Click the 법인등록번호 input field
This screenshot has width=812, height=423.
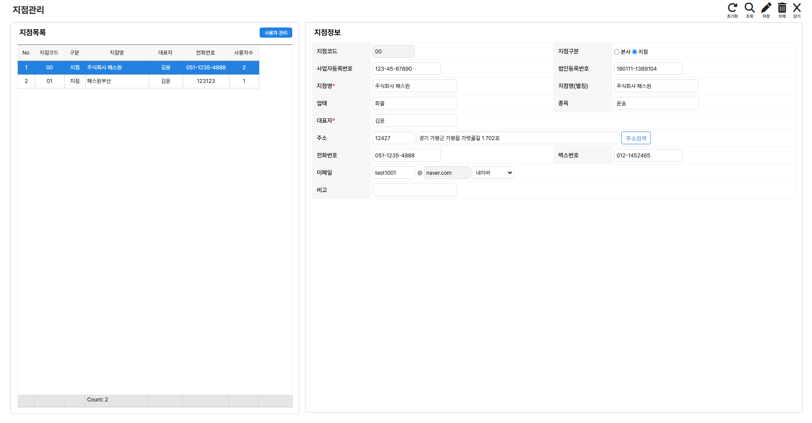pyautogui.click(x=648, y=69)
